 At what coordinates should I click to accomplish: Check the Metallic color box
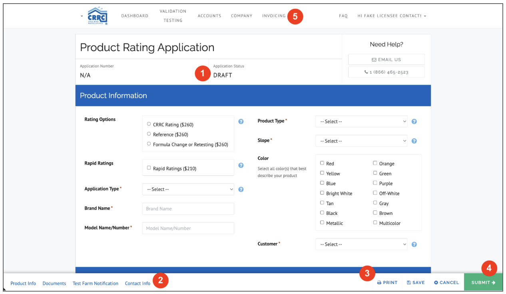point(322,222)
